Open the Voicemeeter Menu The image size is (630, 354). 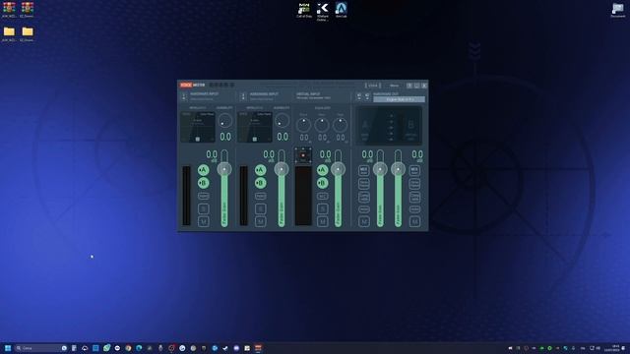[x=394, y=86]
